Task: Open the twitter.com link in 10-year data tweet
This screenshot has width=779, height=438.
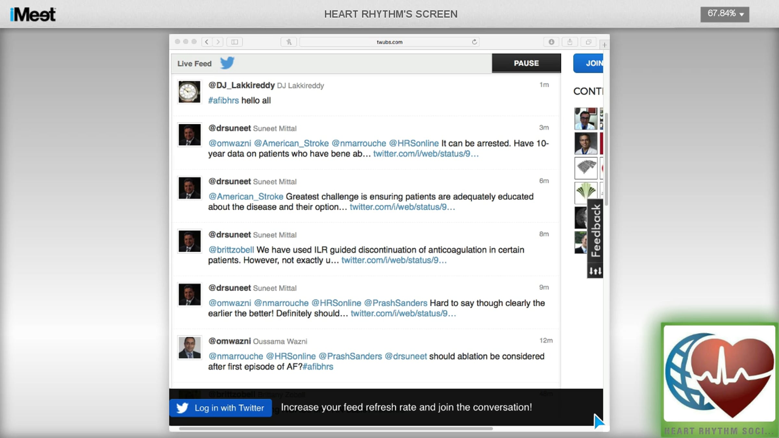Action: [x=426, y=154]
